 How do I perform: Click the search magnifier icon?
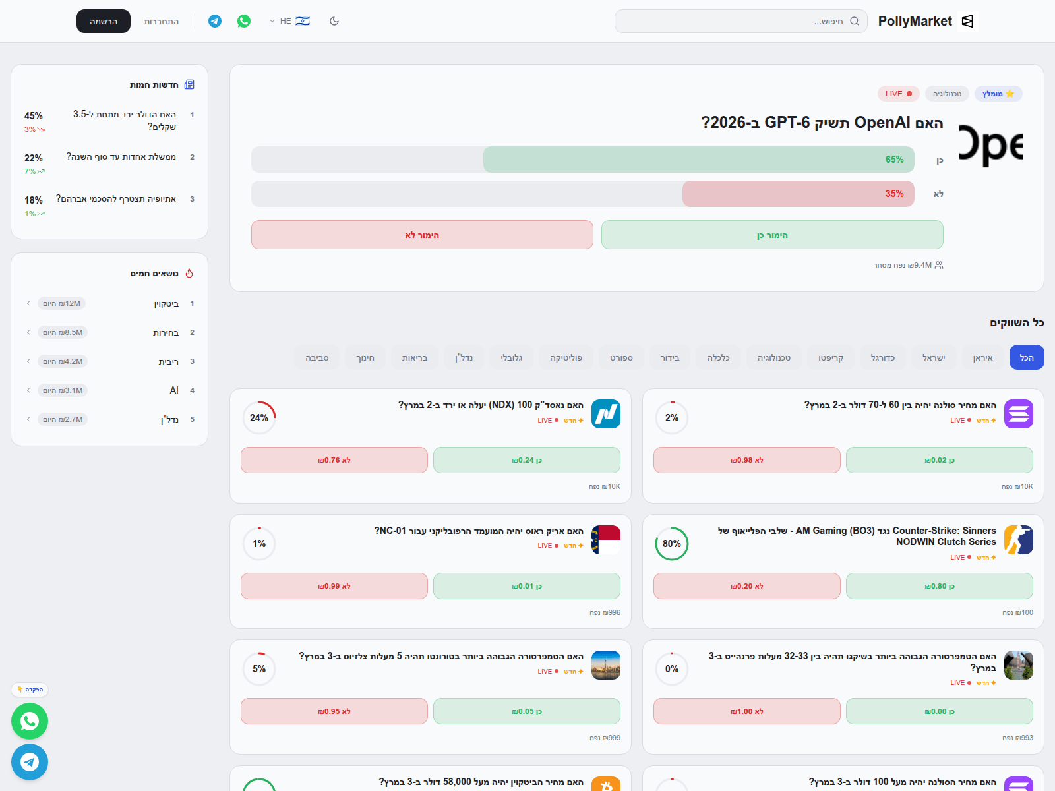855,20
